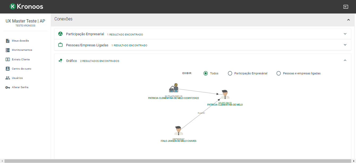Viewport: 356px width, 163px height.
Task: Collapse the Gráfico panel chevron
Action: (345, 60)
